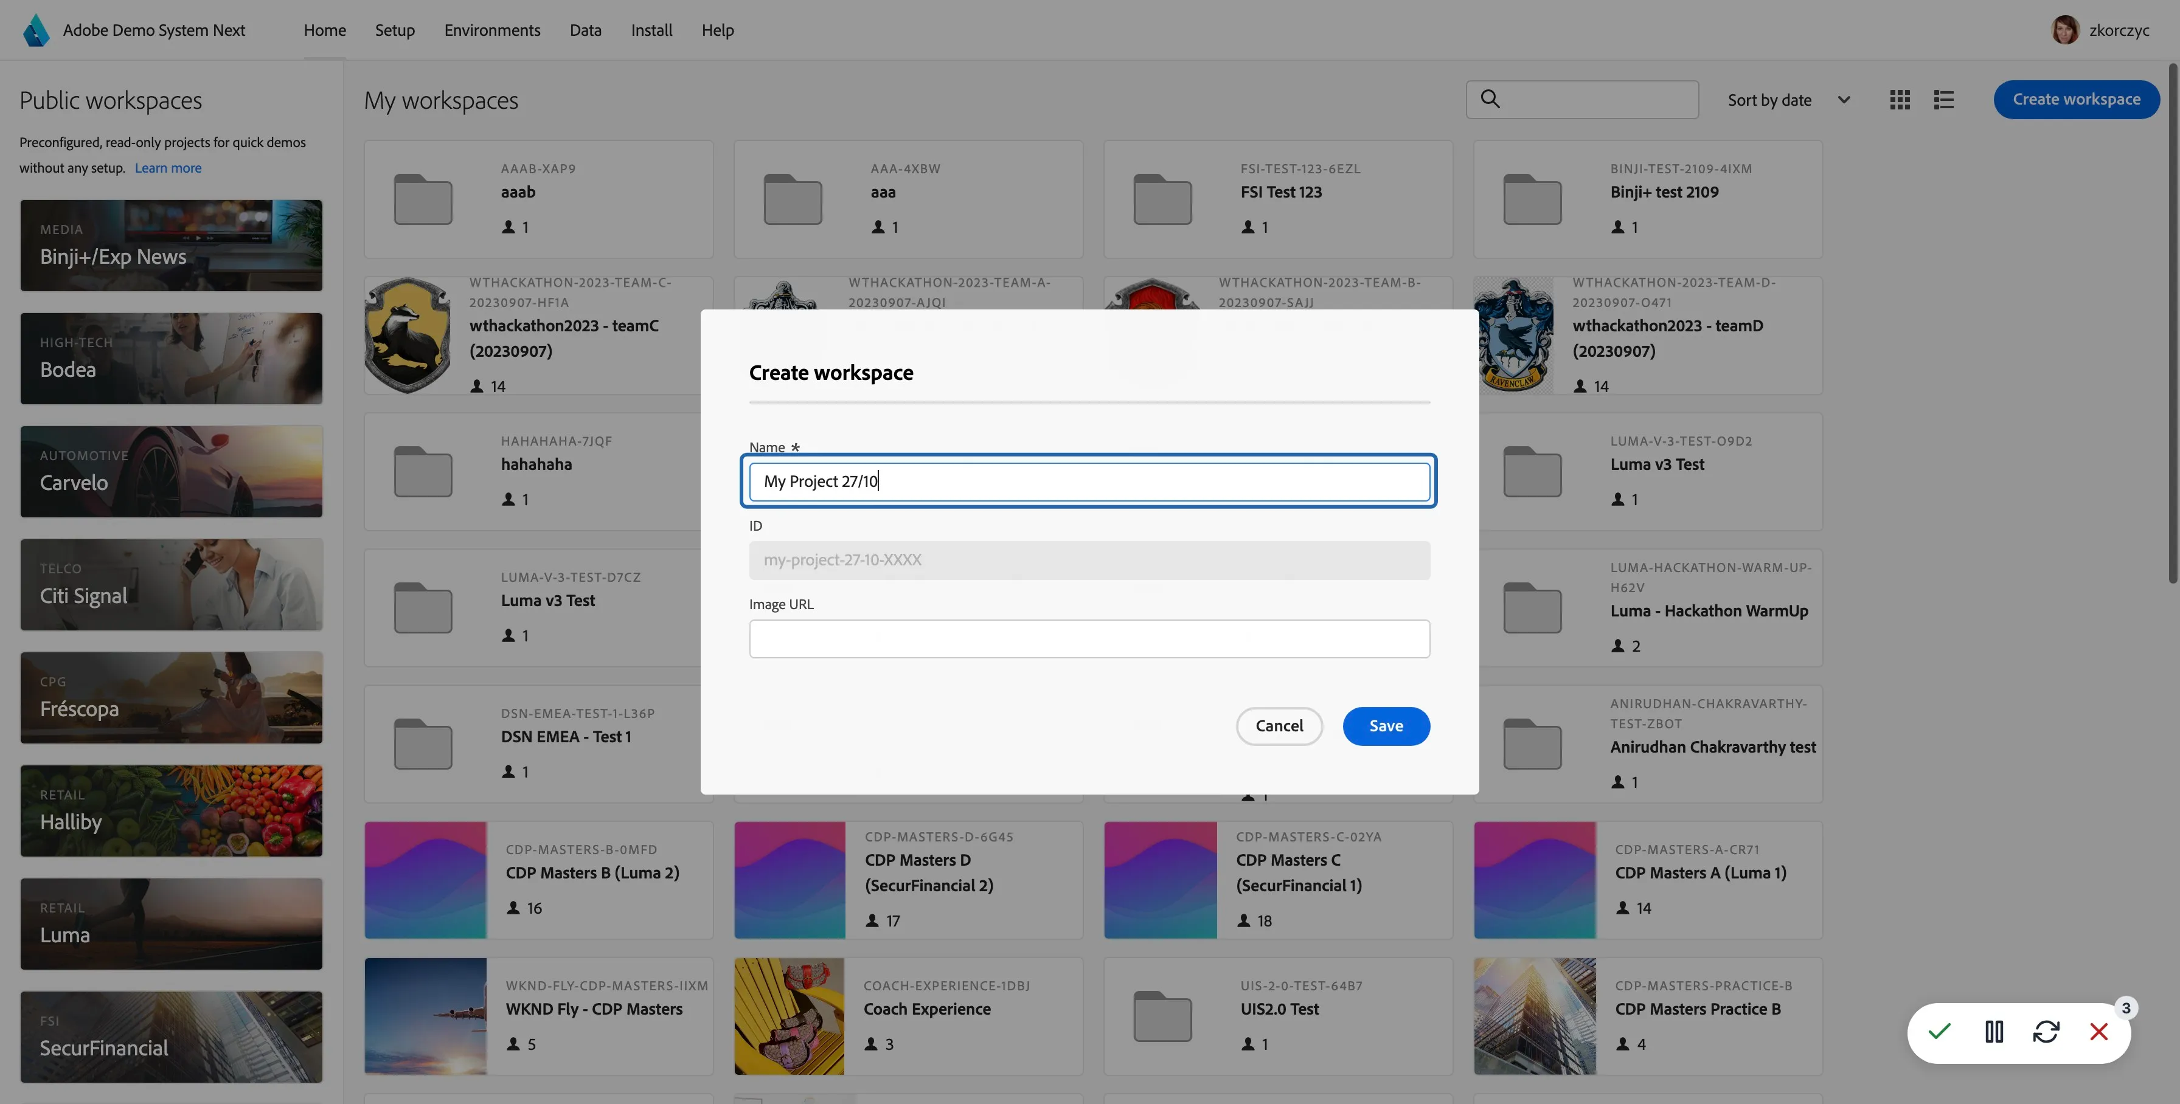
Task: Click the red X in floating toolbar
Action: pyautogui.click(x=2098, y=1032)
